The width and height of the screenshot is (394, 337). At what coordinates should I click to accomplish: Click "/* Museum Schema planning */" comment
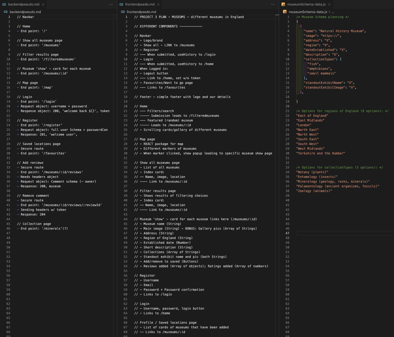[323, 17]
